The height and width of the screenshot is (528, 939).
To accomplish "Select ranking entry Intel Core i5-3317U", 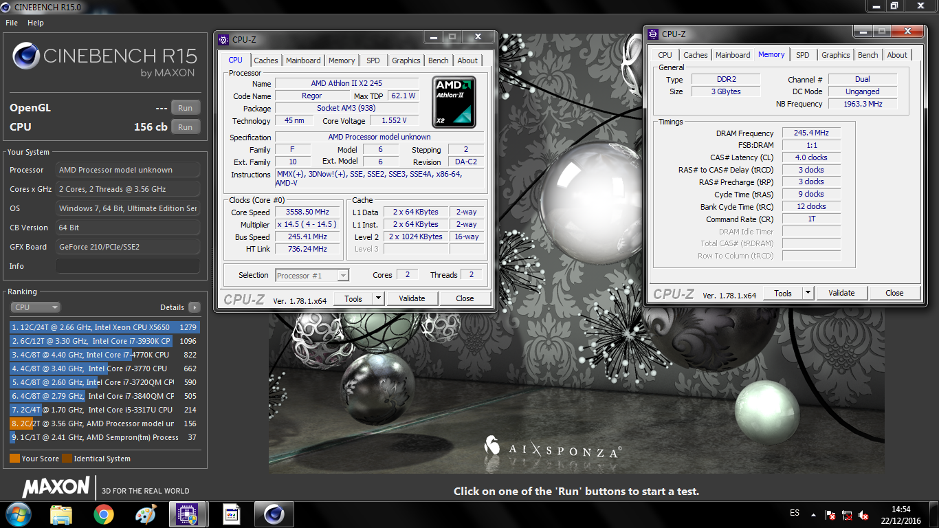I will click(x=104, y=410).
